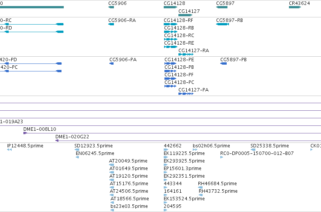Open EST AT19120.5prime

[129, 176]
